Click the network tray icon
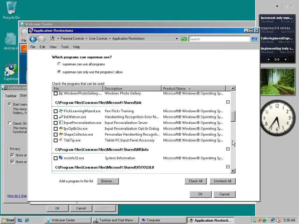 273,220
